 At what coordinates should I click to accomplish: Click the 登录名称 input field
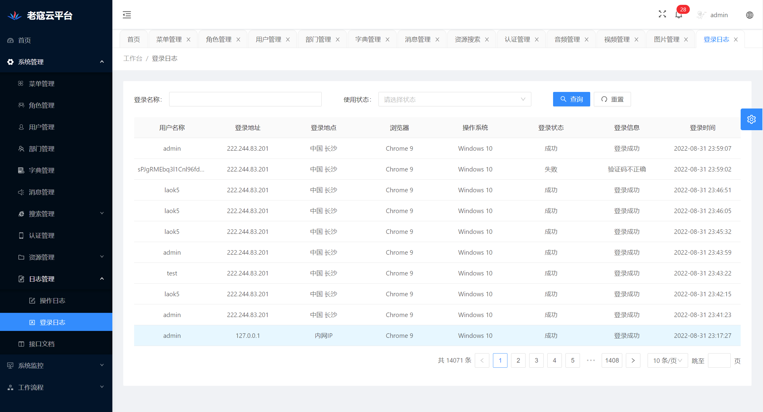point(245,99)
